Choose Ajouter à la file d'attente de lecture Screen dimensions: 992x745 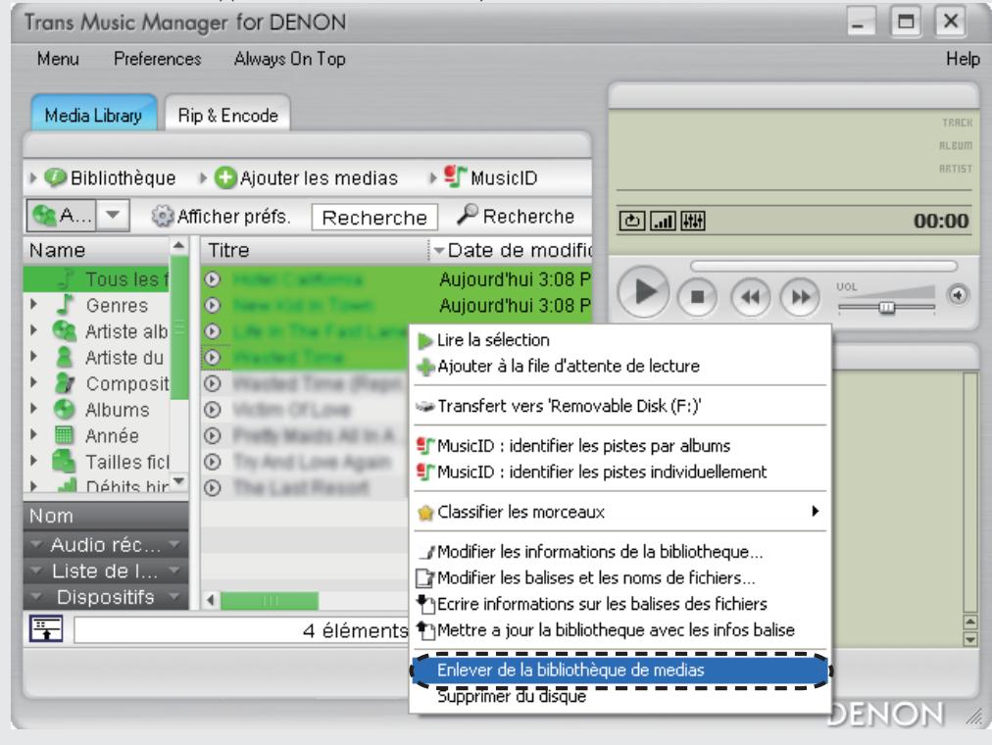[621, 367]
